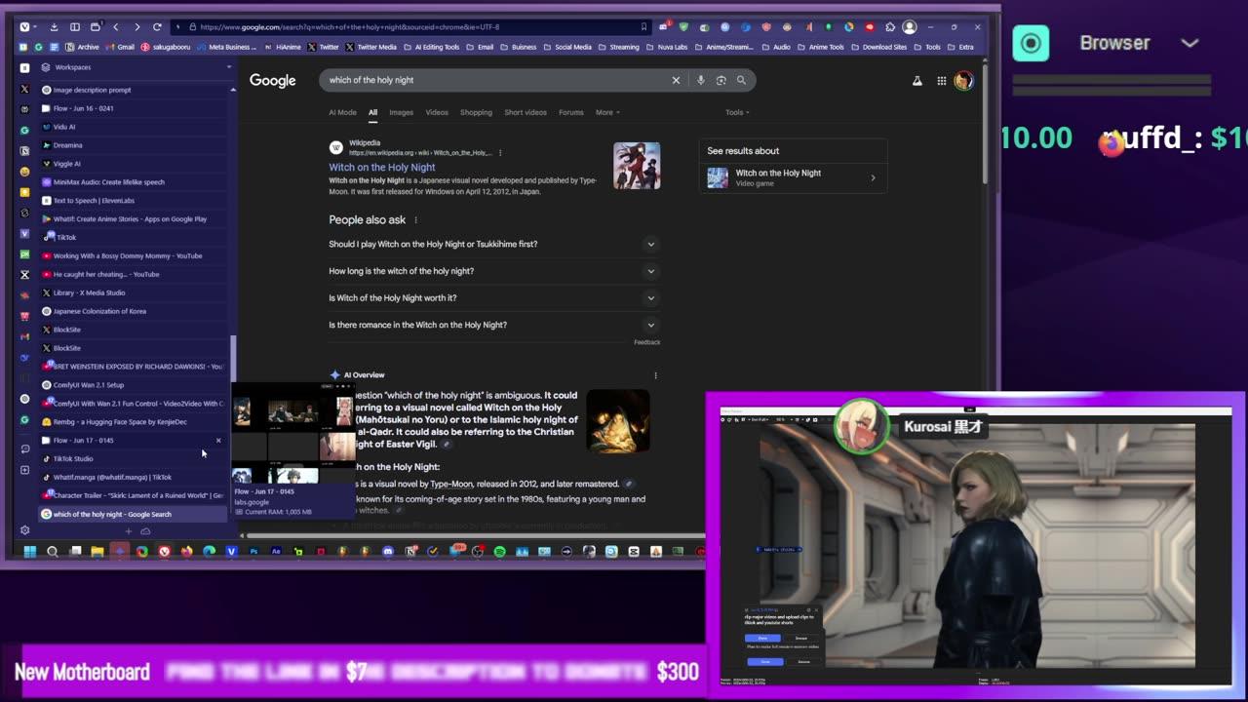Click the Google logo
Viewport: 1248px width, 702px height.
click(x=272, y=81)
